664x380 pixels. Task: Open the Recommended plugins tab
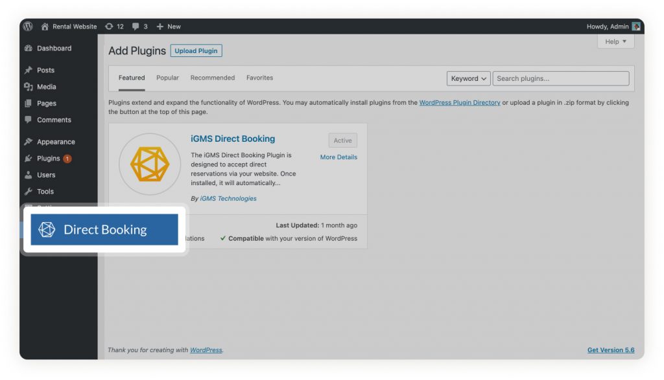tap(212, 77)
